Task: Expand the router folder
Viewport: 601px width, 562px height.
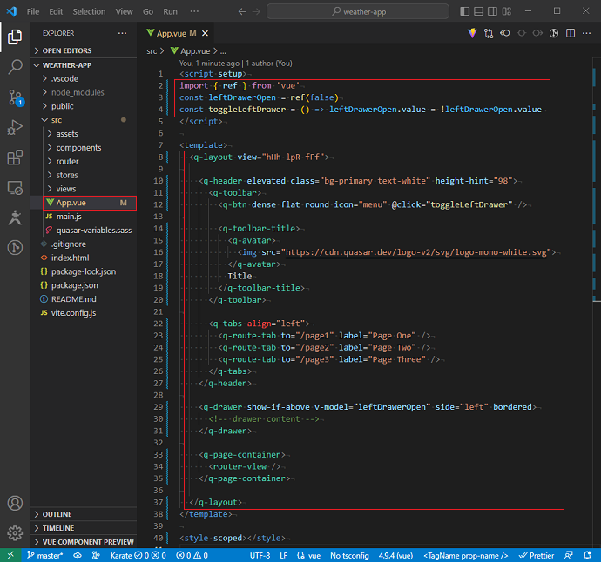Action: point(84,161)
